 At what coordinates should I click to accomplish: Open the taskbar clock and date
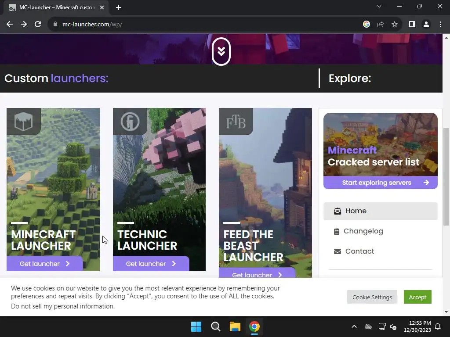coord(417,326)
